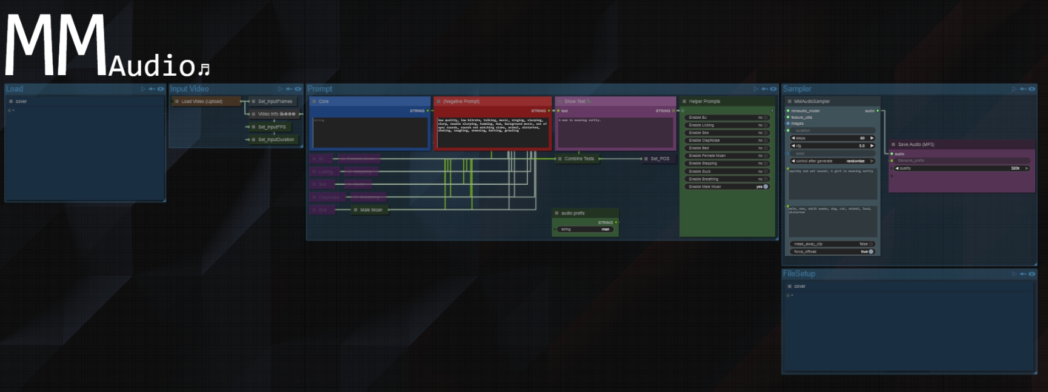Click the images input slot on MMAudioSampler
This screenshot has height=392, width=1048.
tap(788, 124)
